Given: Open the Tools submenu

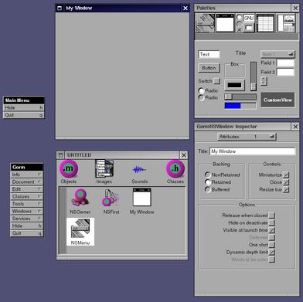Looking at the screenshot, I should tap(26, 204).
